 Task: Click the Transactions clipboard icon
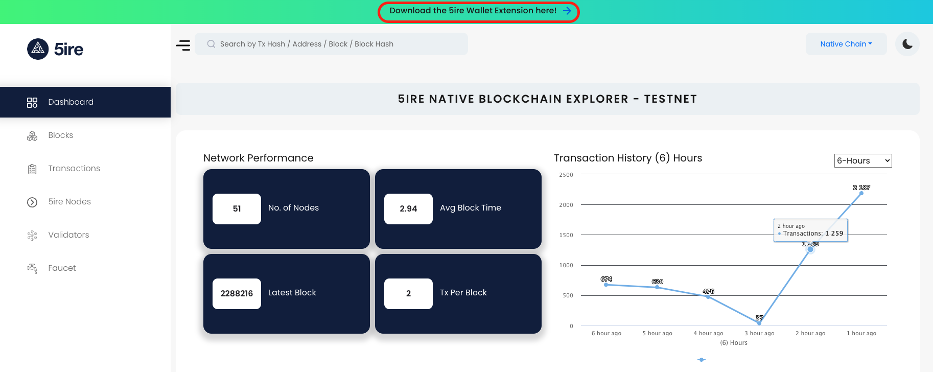coord(32,169)
